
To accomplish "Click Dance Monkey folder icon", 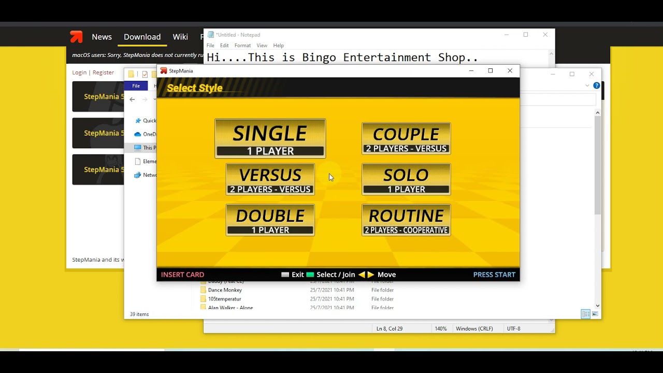I will click(204, 290).
